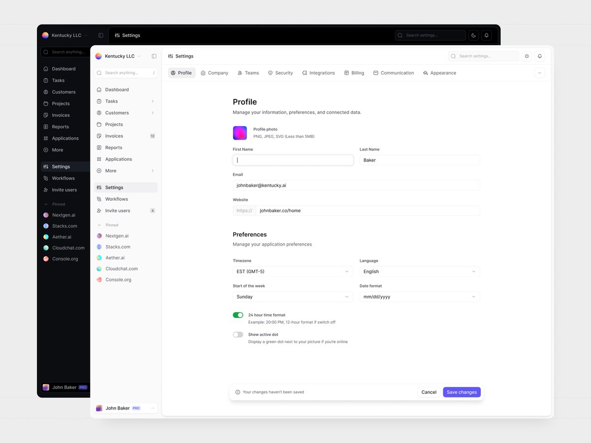Click the sun theme icon in light window
The image size is (591, 443).
coord(527,56)
